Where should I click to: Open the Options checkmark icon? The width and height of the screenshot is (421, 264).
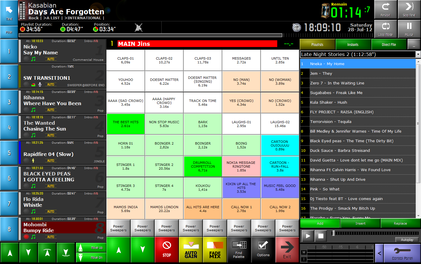coord(263,250)
